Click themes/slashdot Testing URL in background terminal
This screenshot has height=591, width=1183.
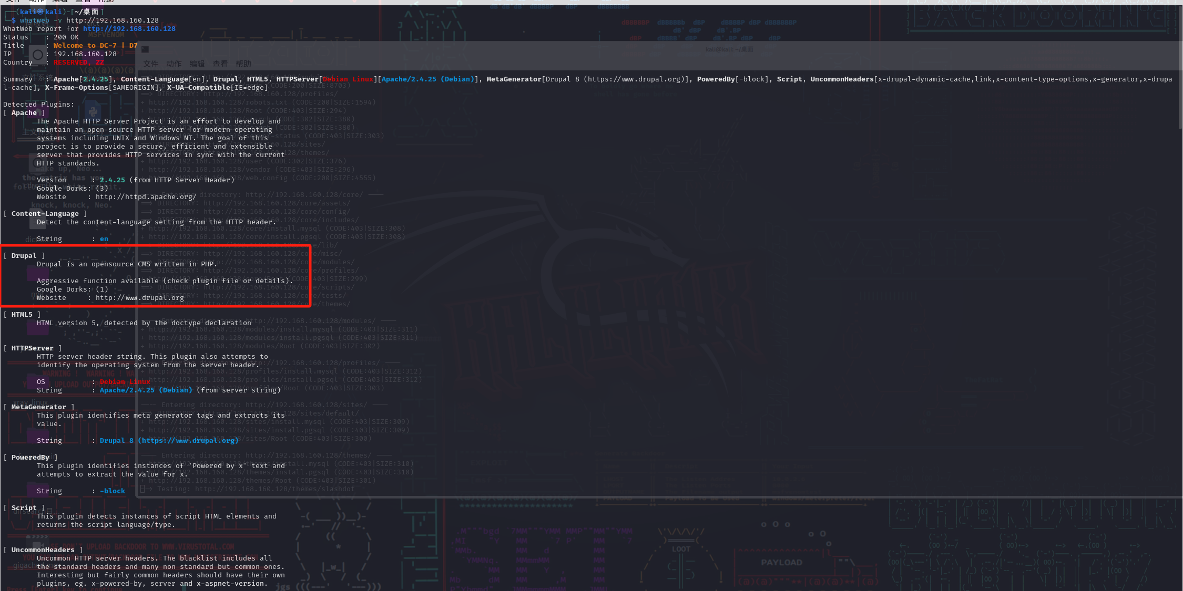(274, 489)
